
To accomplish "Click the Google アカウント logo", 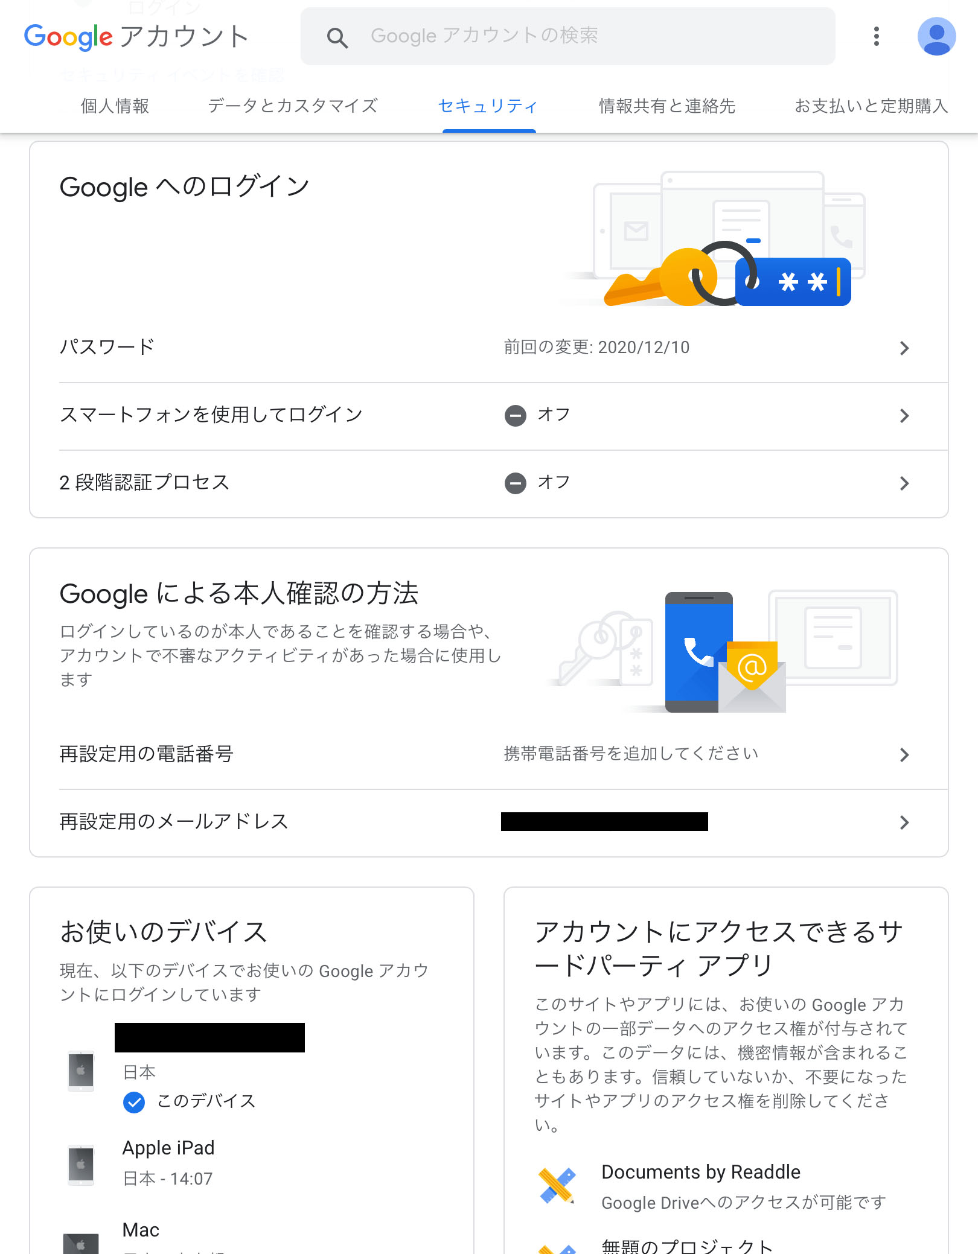I will tap(136, 36).
